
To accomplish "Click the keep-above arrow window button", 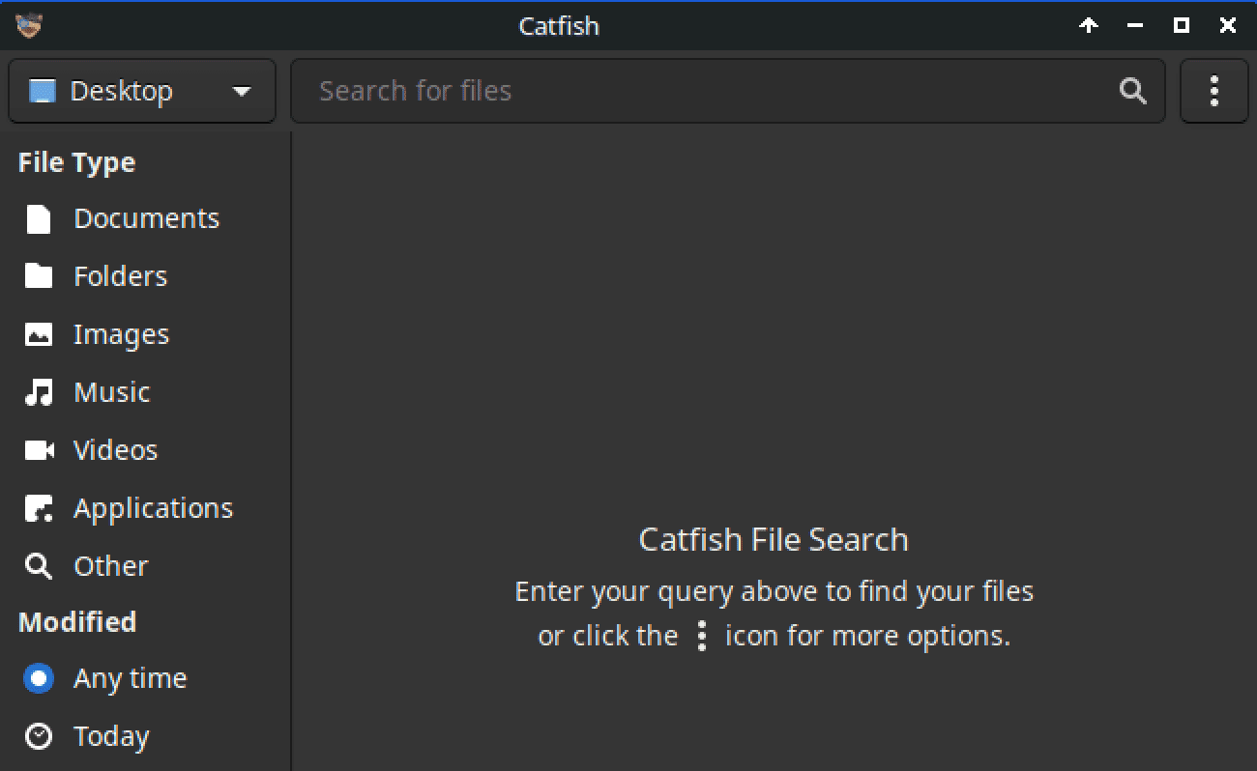I will point(1089,26).
